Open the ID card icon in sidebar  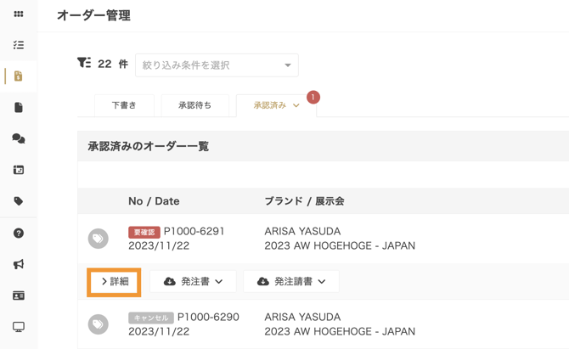[19, 296]
